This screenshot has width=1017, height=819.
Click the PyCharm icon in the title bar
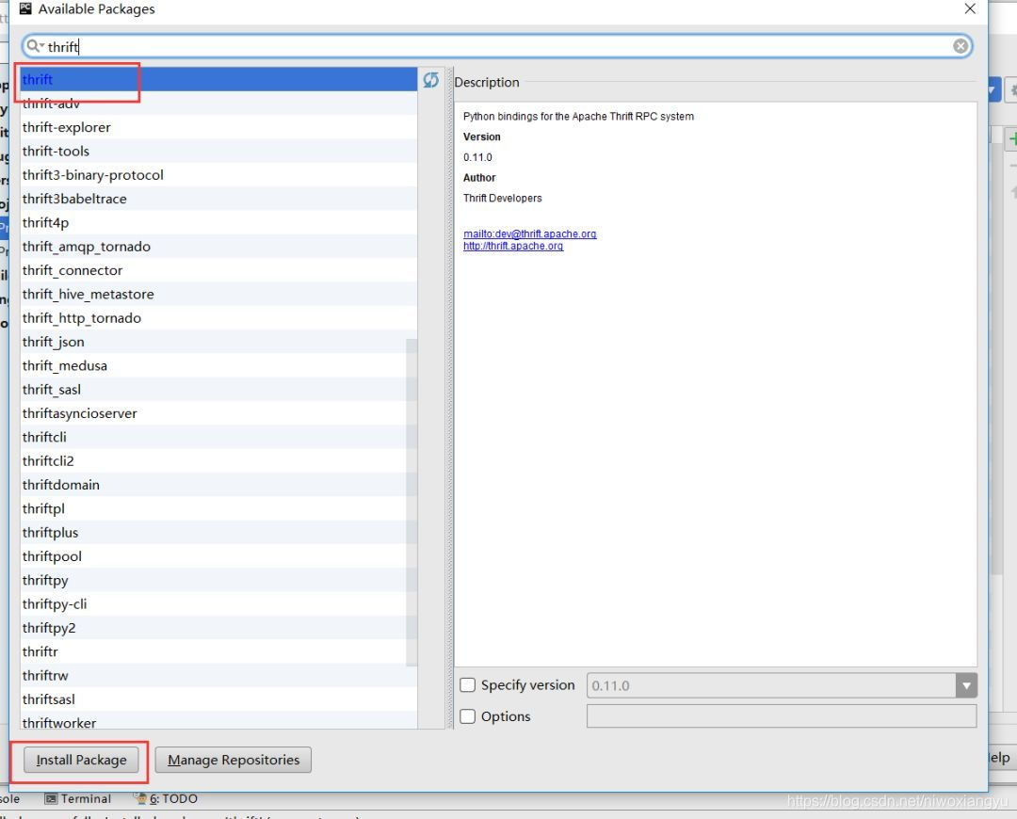(x=25, y=8)
